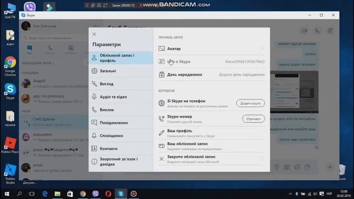
Task: Open Повідомлення messaging settings
Action: pos(121,123)
